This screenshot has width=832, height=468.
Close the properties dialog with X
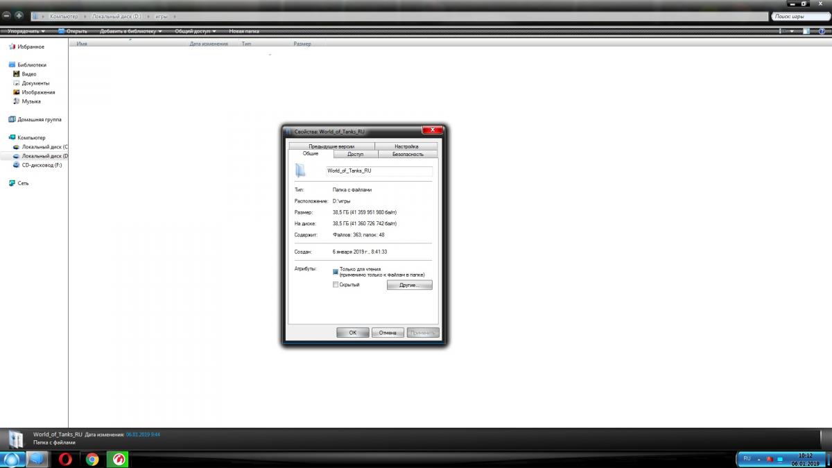432,130
